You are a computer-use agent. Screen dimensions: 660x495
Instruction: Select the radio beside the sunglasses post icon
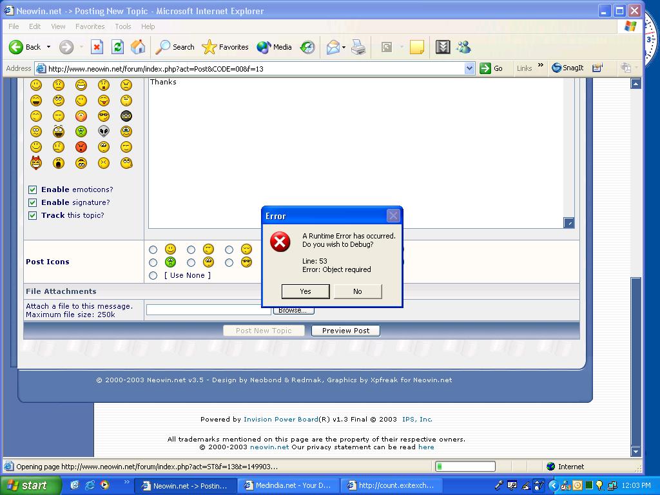229,263
